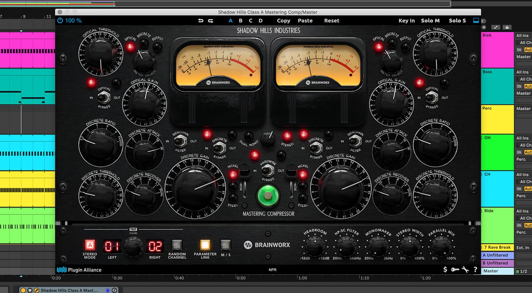
Task: Select settings slot D
Action: pos(260,21)
